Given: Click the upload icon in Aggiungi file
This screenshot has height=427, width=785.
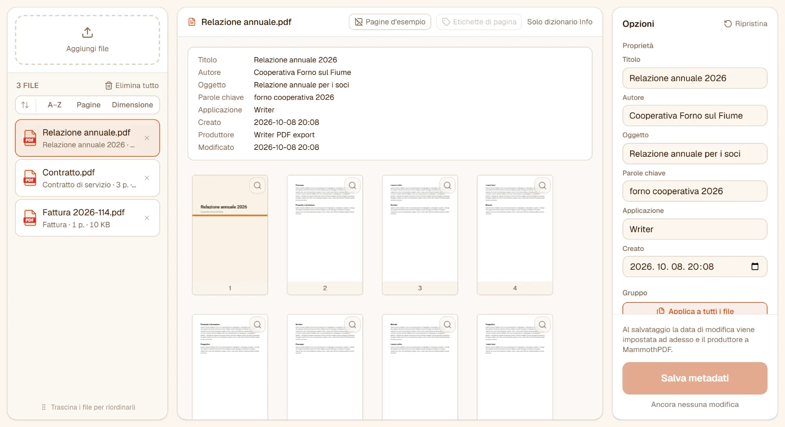Looking at the screenshot, I should point(87,33).
